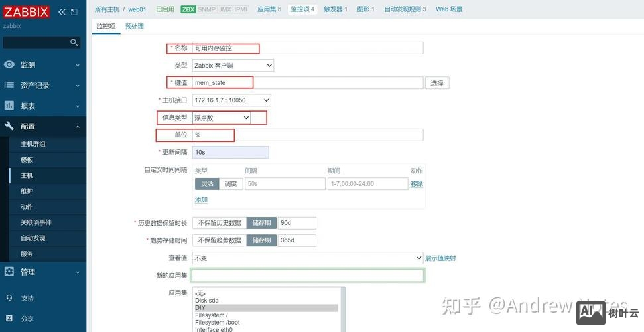Click the search magnifier icon

tap(74, 42)
